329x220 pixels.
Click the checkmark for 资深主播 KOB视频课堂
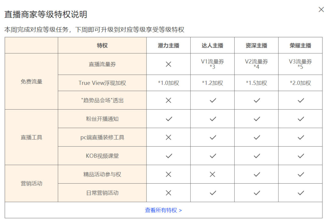256,156
